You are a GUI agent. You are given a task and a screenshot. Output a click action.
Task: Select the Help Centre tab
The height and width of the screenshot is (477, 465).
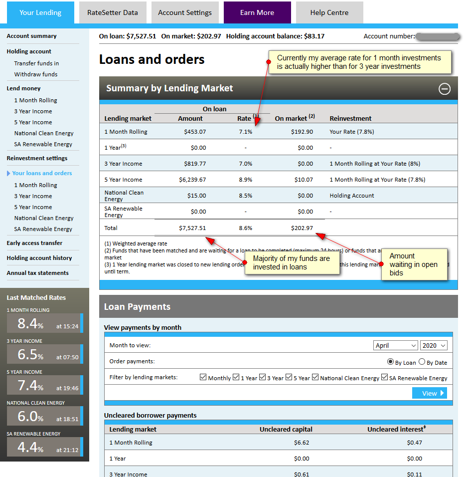tap(329, 12)
